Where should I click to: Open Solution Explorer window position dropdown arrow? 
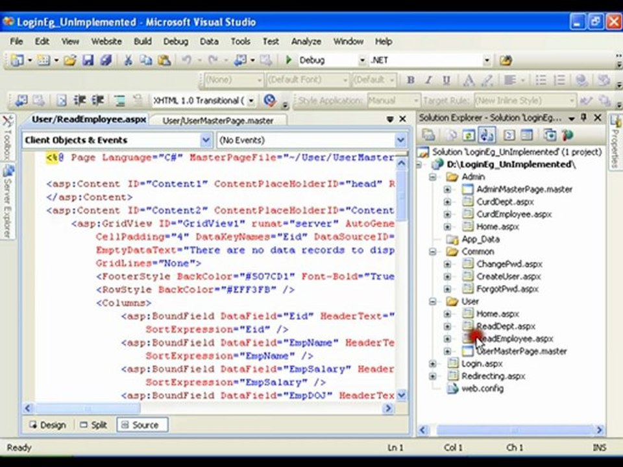pos(572,118)
